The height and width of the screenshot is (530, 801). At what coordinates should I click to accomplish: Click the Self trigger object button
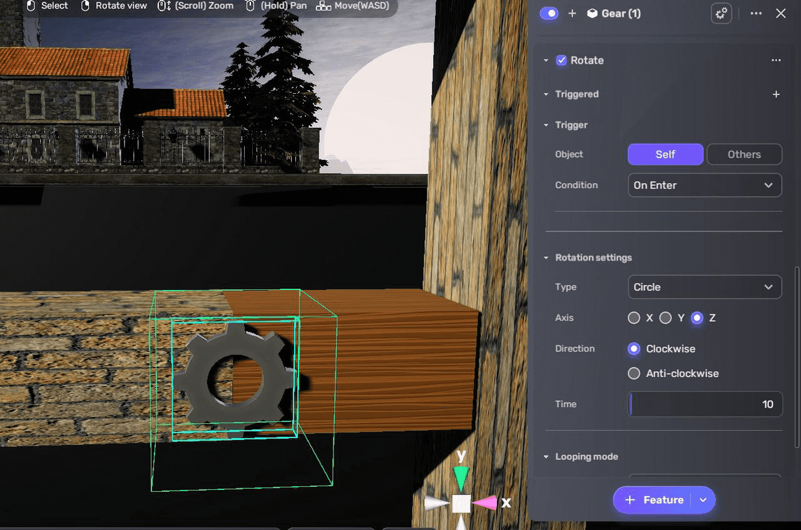[x=665, y=154]
